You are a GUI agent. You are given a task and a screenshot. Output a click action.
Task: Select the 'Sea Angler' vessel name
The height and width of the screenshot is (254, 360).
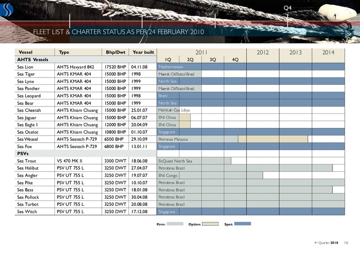click(x=27, y=175)
